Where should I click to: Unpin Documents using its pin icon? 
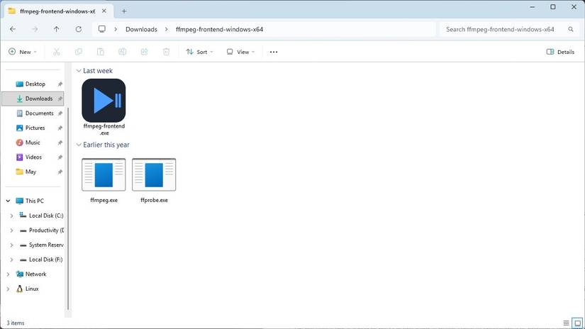pos(60,113)
